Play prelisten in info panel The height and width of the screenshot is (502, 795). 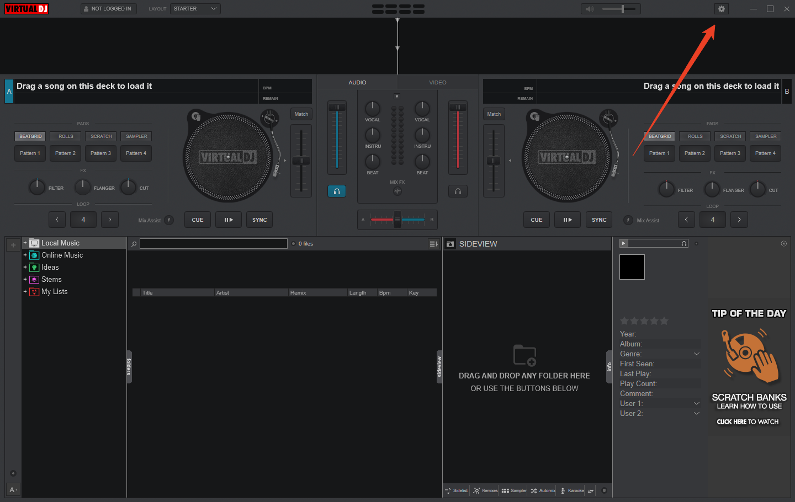tap(624, 243)
